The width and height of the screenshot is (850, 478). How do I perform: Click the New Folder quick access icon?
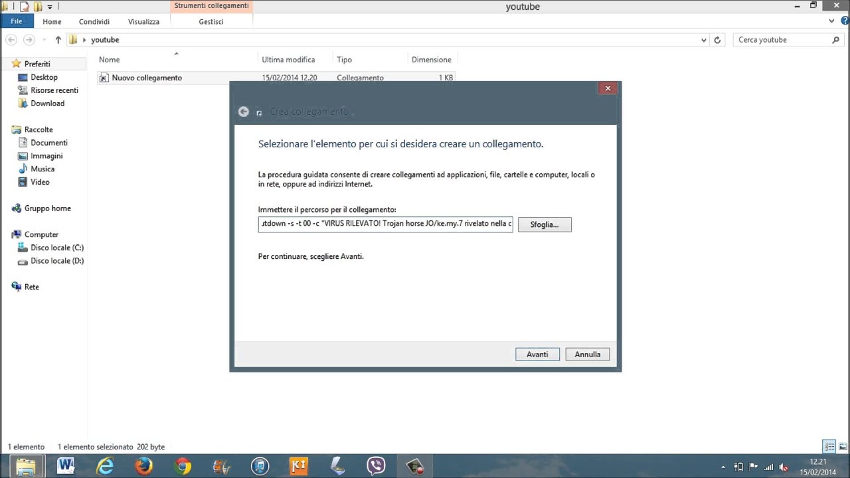click(x=39, y=7)
